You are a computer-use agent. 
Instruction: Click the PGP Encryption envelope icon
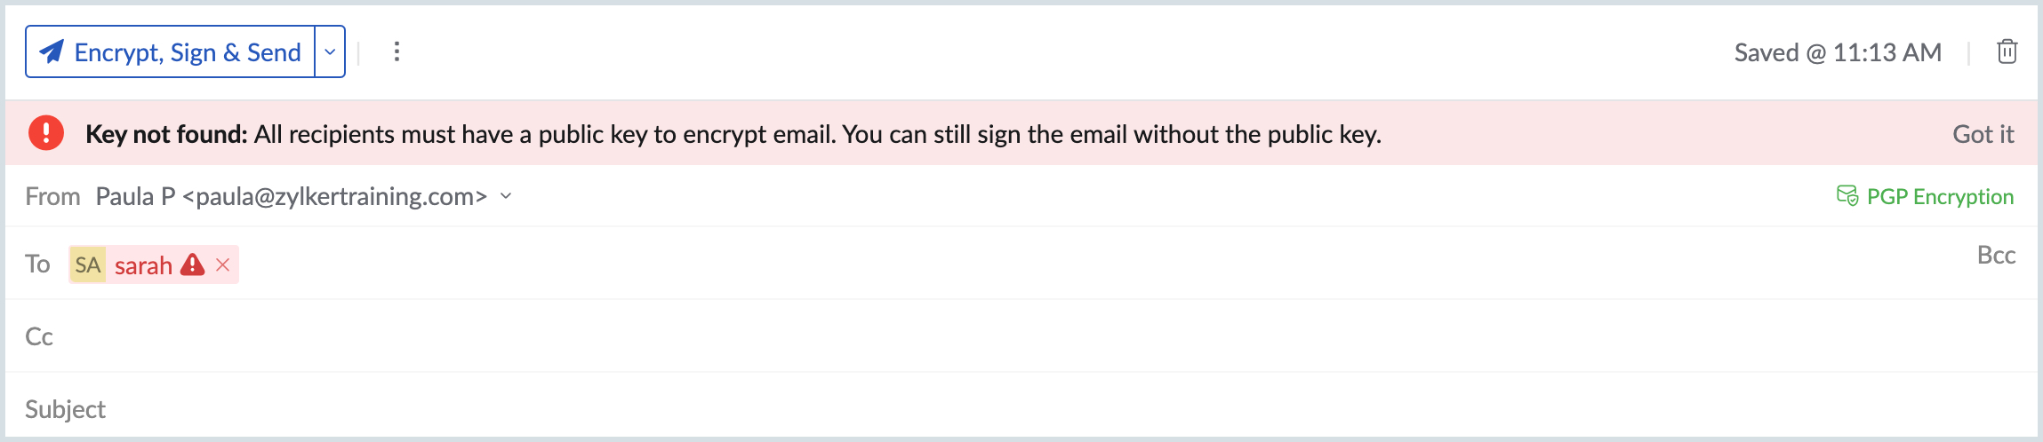1847,196
